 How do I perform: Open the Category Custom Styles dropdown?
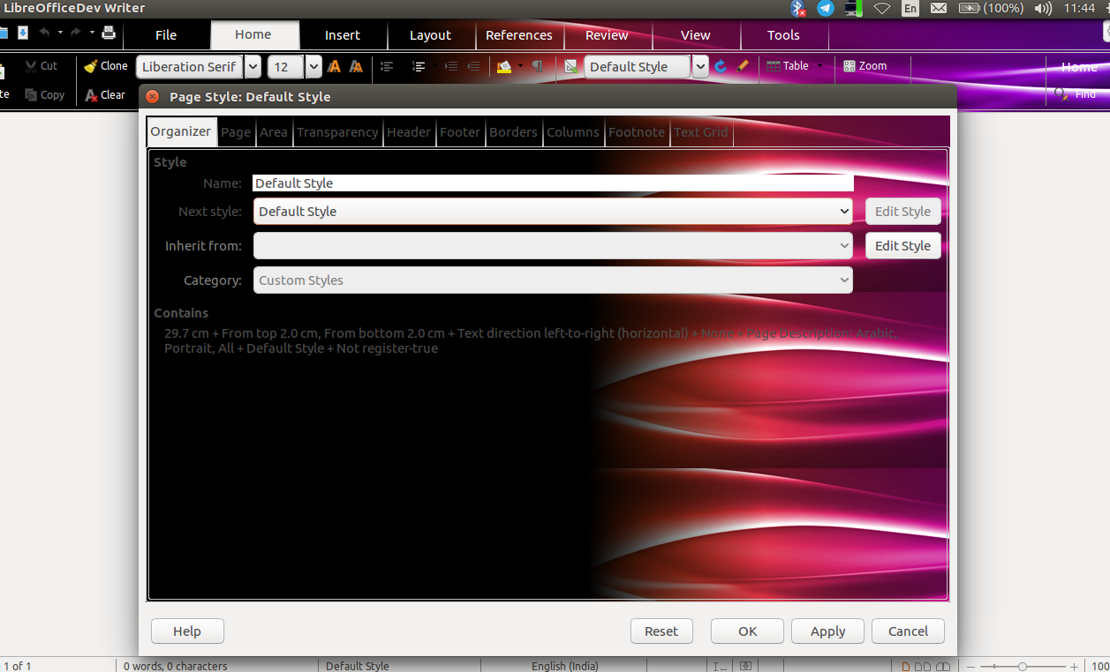tap(553, 280)
